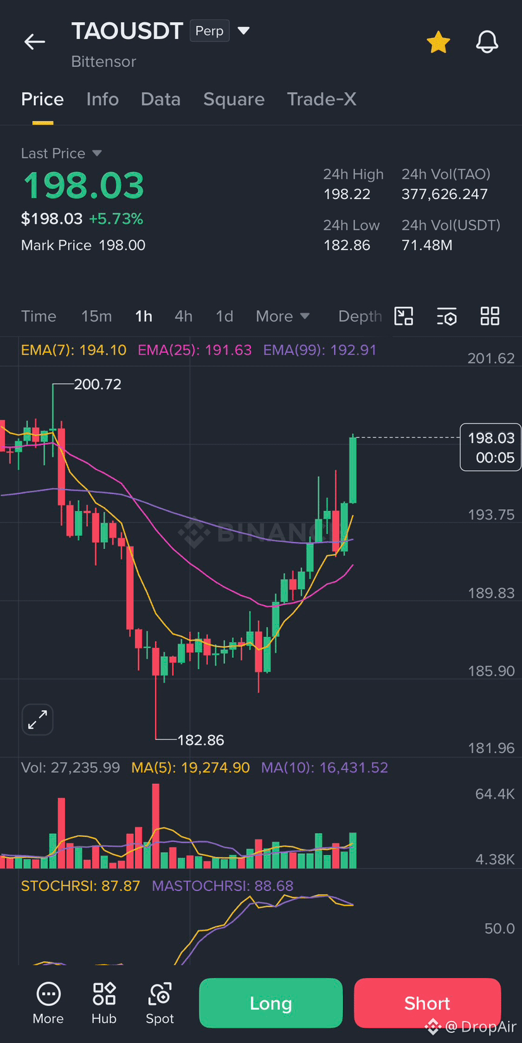522x1043 pixels.
Task: Click the 198.03 current price marker
Action: (490, 447)
